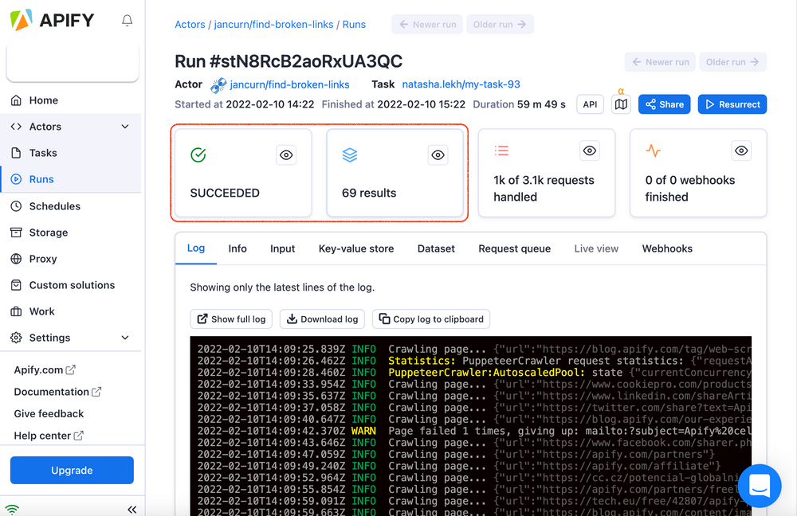Viewport: 797px width, 516px height.
Task: Open the alpha map icon near Share
Action: 621,104
